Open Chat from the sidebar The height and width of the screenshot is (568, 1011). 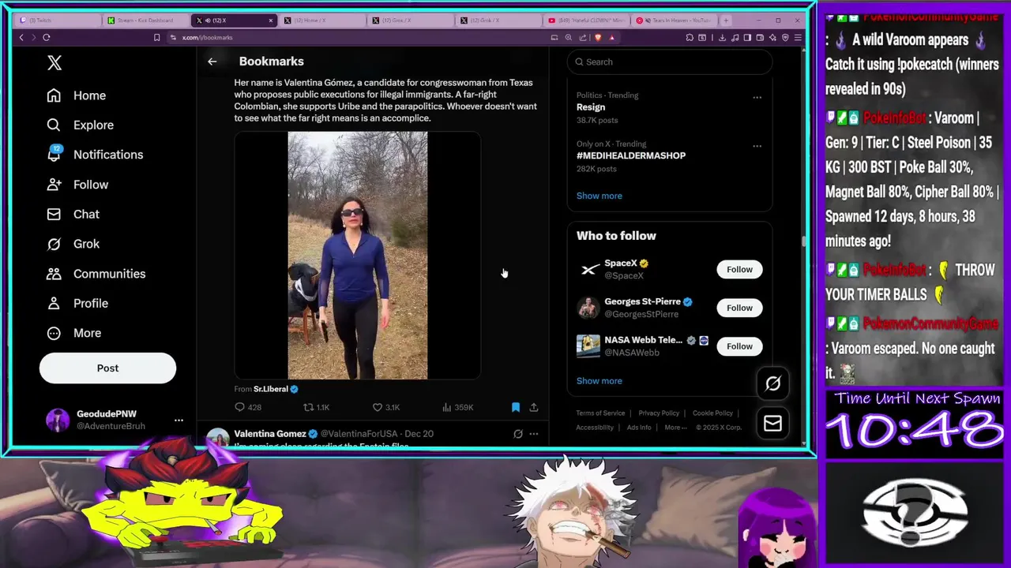coord(73,214)
